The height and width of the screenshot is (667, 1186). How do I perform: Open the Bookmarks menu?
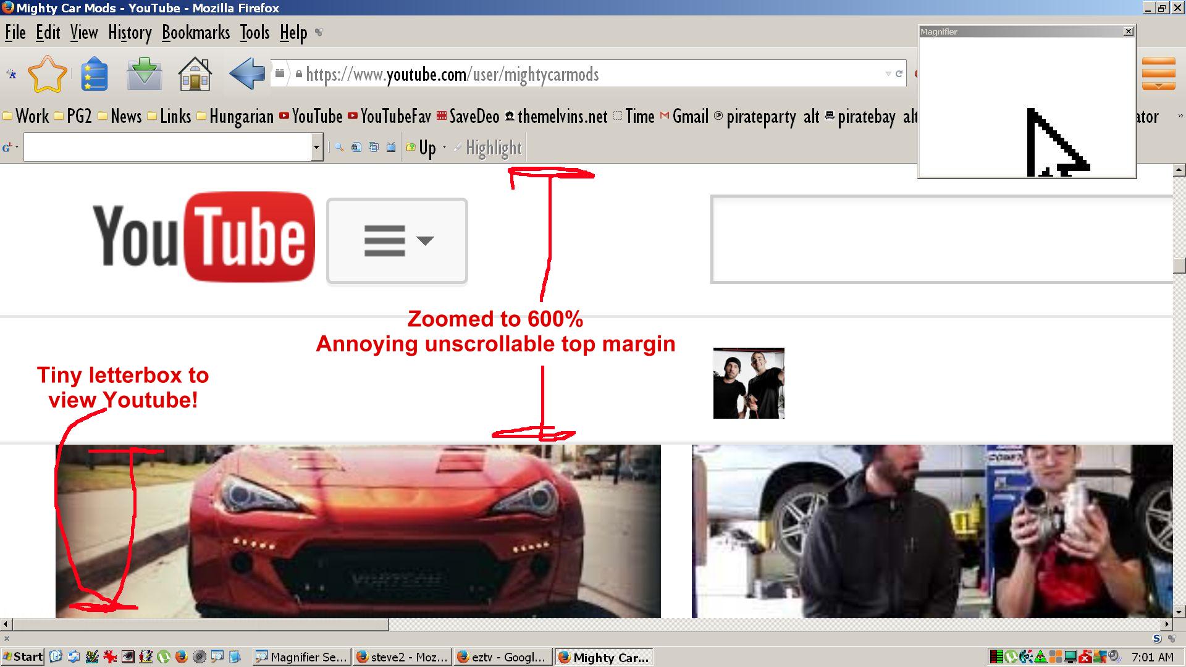pos(196,33)
